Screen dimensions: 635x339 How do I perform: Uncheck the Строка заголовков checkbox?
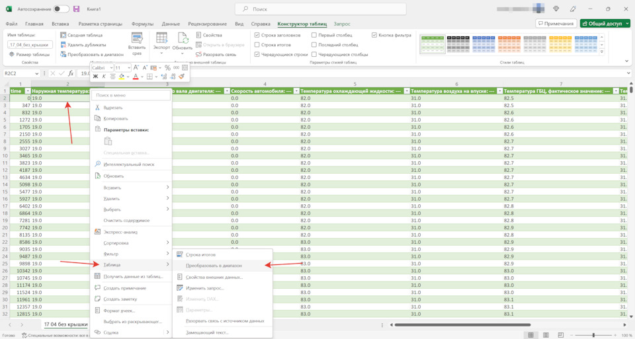(257, 35)
